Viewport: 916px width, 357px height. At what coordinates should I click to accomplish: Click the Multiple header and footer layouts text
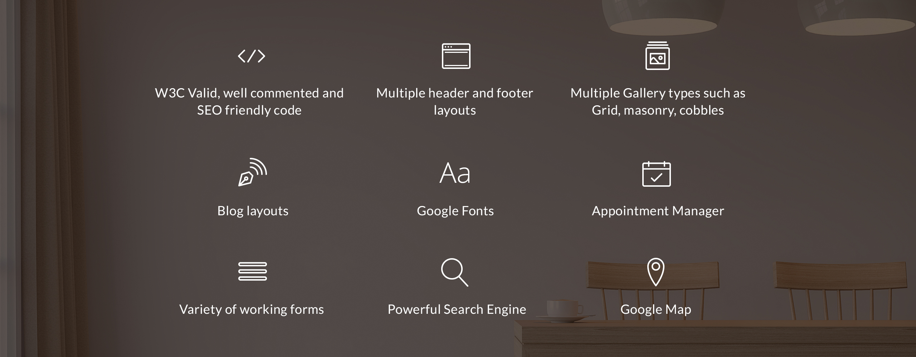coord(454,101)
